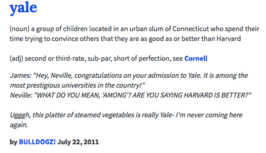Click the word 'by' before the author name

click(13, 142)
